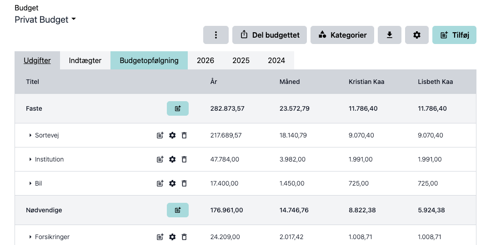The height and width of the screenshot is (245, 491).
Task: Open settings for Institution row
Action: coord(172,159)
